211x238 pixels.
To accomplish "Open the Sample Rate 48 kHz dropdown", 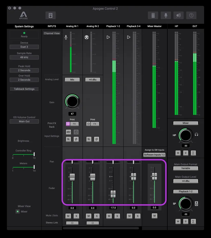I will [24, 57].
